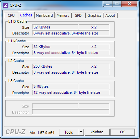
Task: Click the L2 Cache 256 KBytes field
Action: [55, 66]
